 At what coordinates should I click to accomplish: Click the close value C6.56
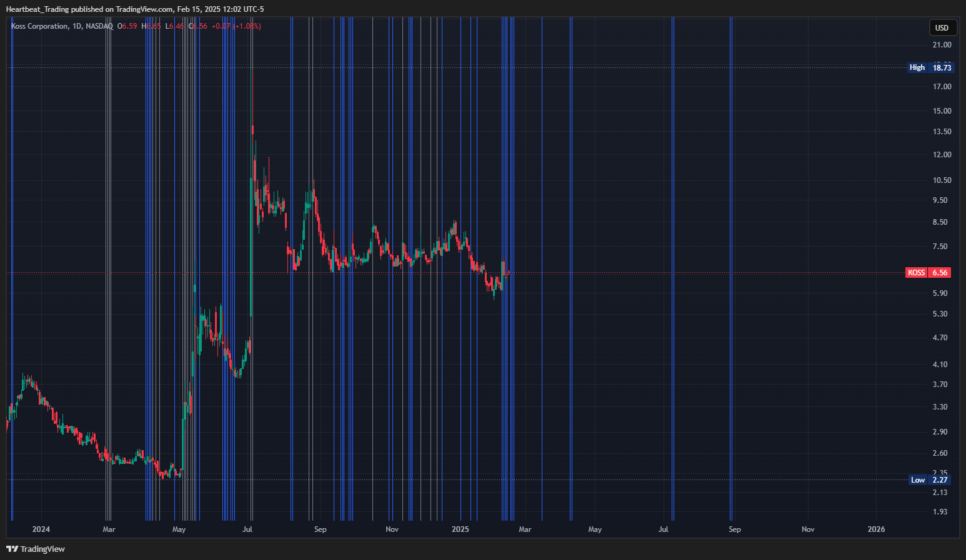pyautogui.click(x=197, y=26)
